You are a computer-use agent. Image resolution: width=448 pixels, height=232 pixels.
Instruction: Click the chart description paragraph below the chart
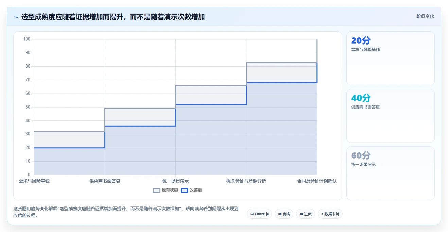click(126, 212)
